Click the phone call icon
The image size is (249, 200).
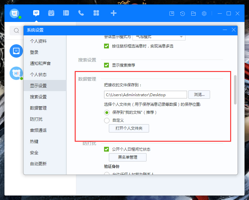pos(81,13)
